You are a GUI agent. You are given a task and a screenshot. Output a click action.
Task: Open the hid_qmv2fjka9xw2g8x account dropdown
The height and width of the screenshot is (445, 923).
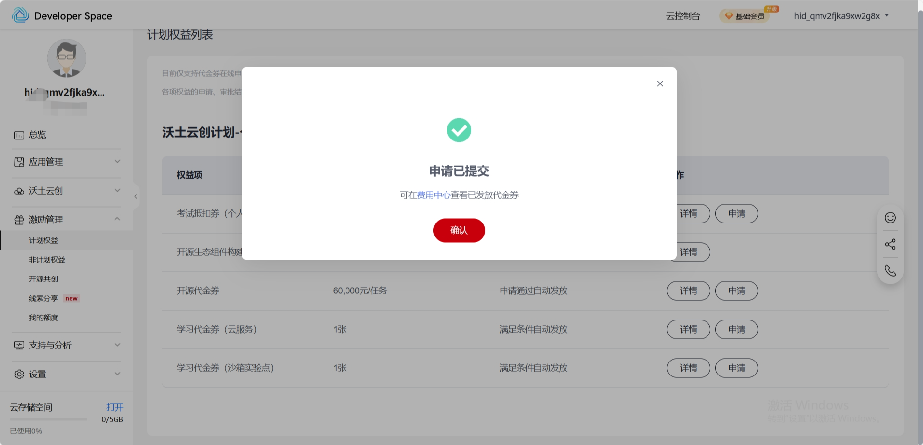(x=841, y=16)
